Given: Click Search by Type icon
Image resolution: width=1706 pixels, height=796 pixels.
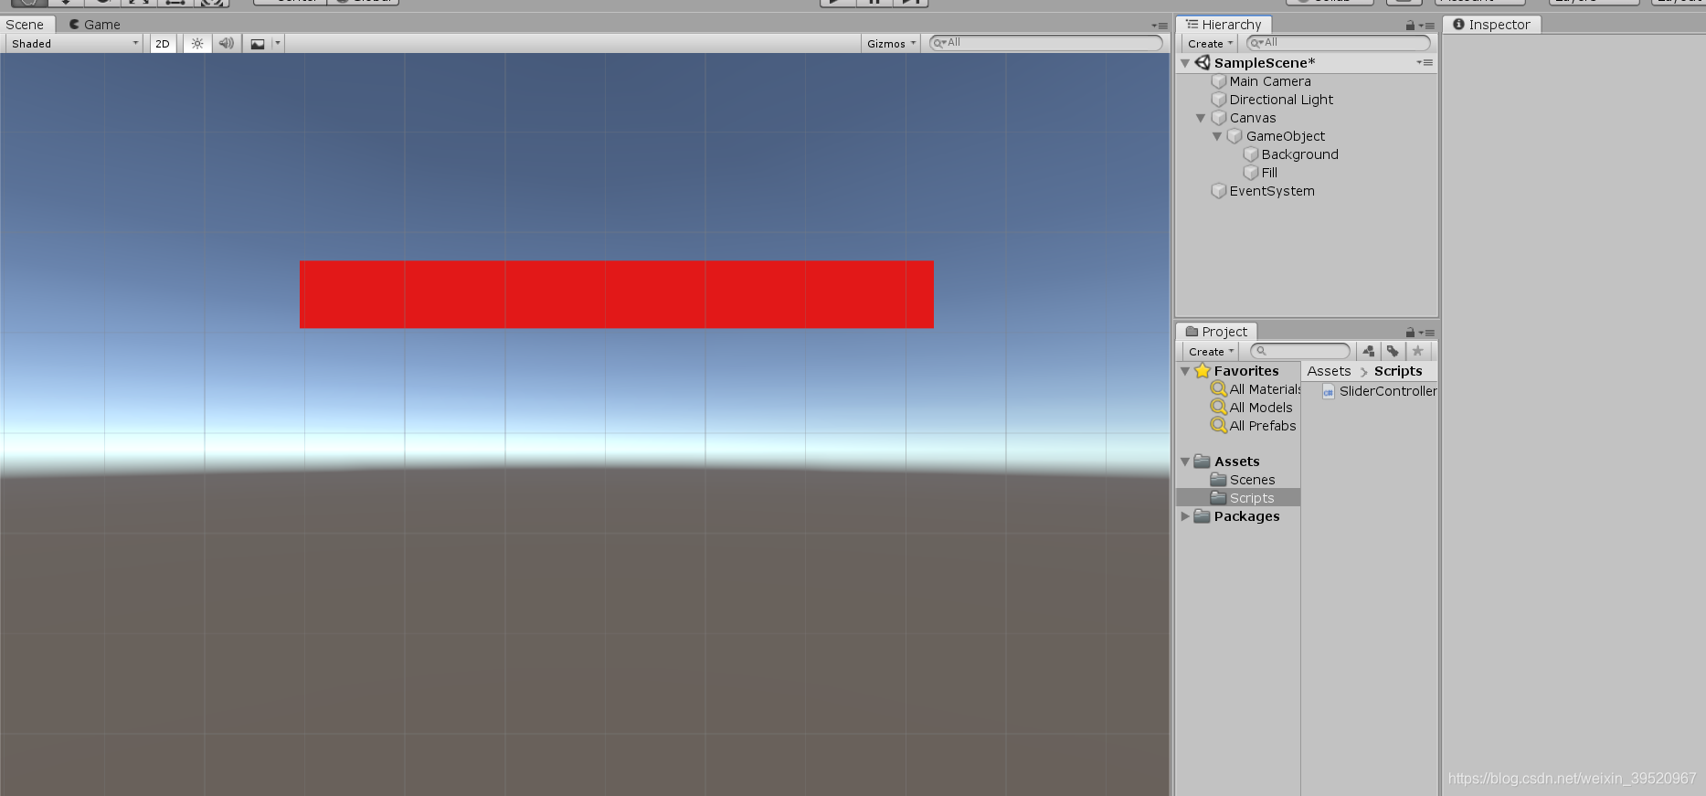Looking at the screenshot, I should tap(1368, 351).
